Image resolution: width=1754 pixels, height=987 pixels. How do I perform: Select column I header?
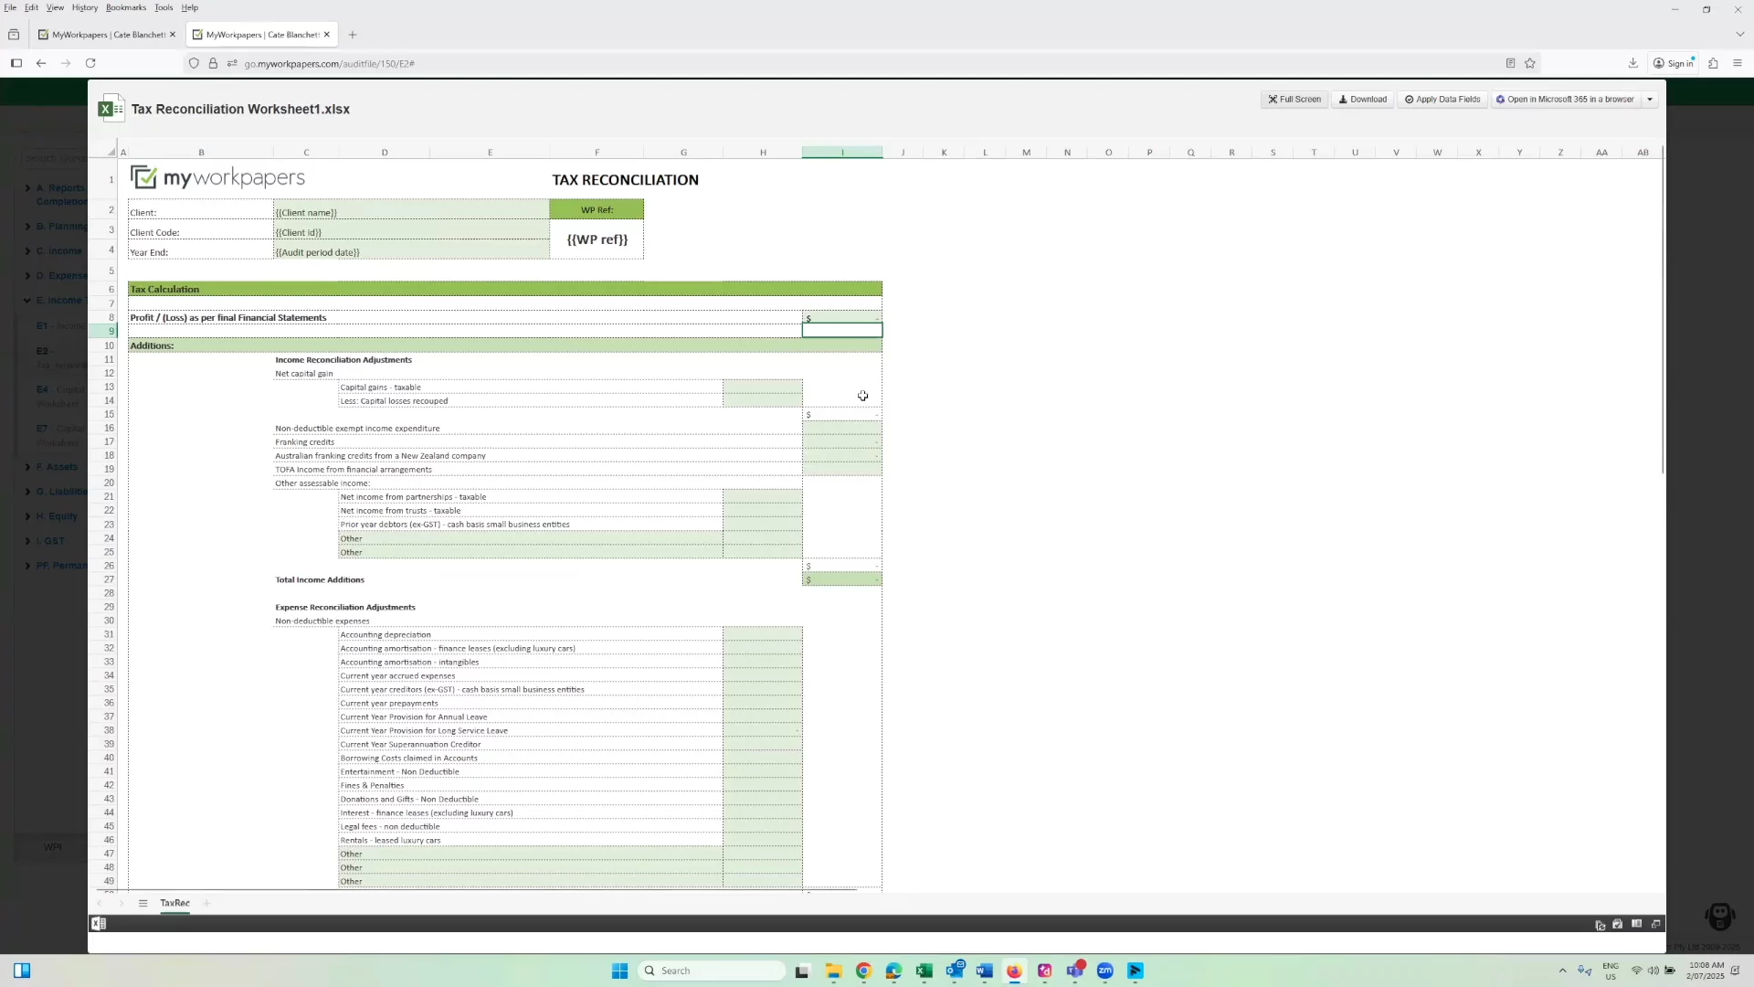pos(842,153)
